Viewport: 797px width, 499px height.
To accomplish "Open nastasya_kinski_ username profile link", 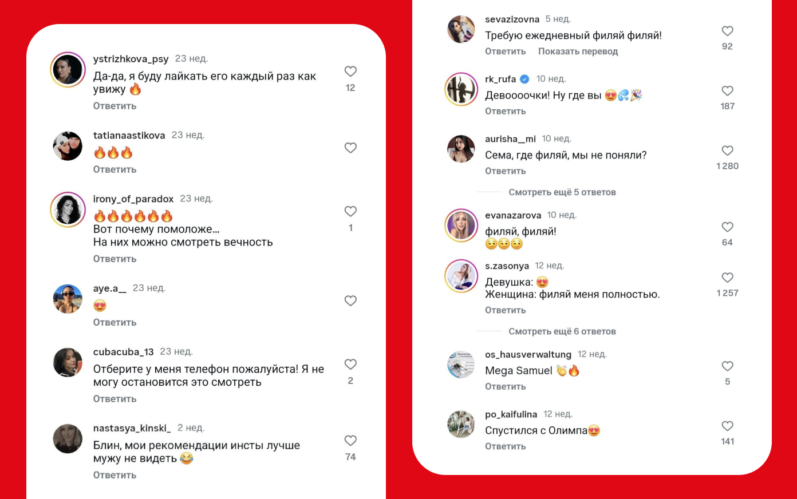I will pos(132,428).
